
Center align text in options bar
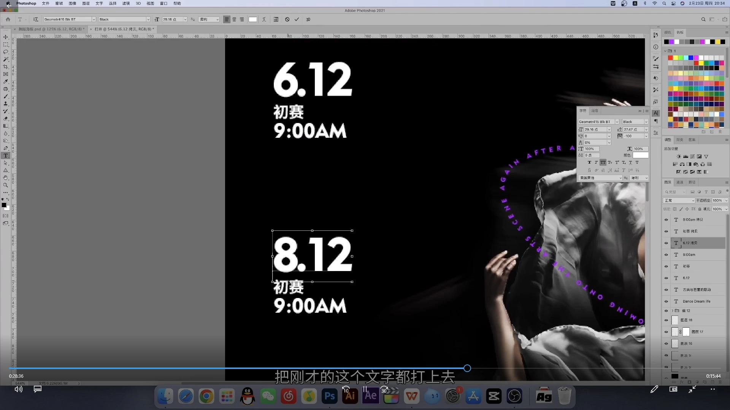(234, 19)
